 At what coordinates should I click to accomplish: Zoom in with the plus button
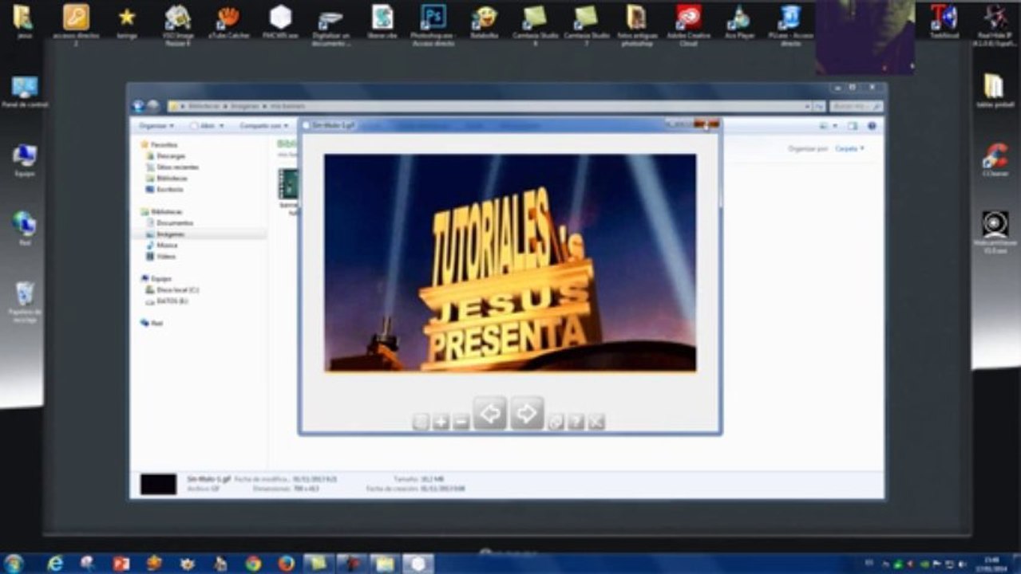tap(441, 422)
